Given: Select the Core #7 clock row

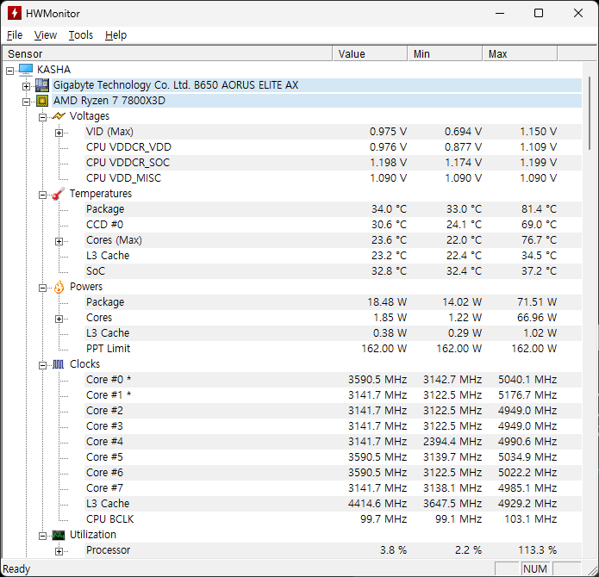Looking at the screenshot, I should pyautogui.click(x=333, y=488).
